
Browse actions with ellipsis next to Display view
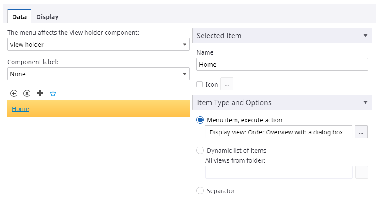click(361, 132)
